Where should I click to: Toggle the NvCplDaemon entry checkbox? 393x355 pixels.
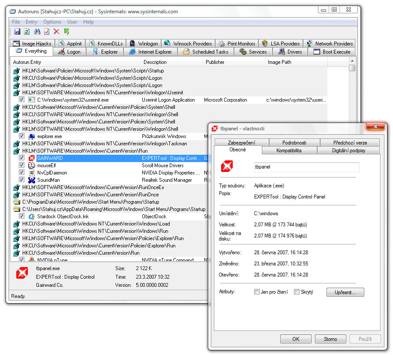pos(21,172)
